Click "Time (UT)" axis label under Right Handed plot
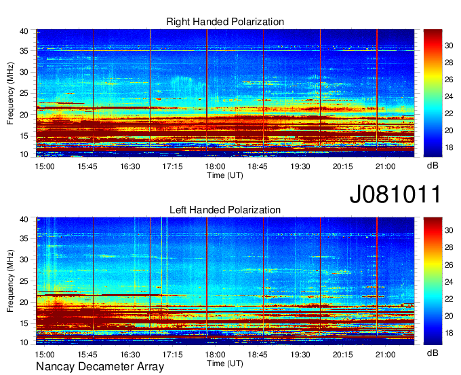 click(x=225, y=175)
